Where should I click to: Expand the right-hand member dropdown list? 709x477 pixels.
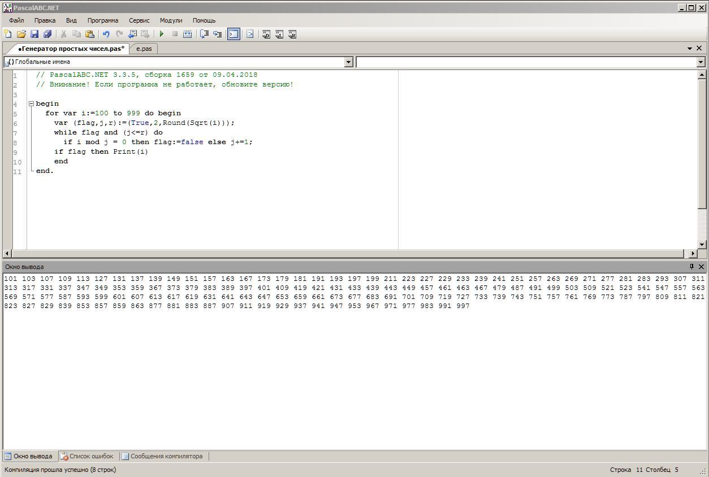(x=701, y=62)
